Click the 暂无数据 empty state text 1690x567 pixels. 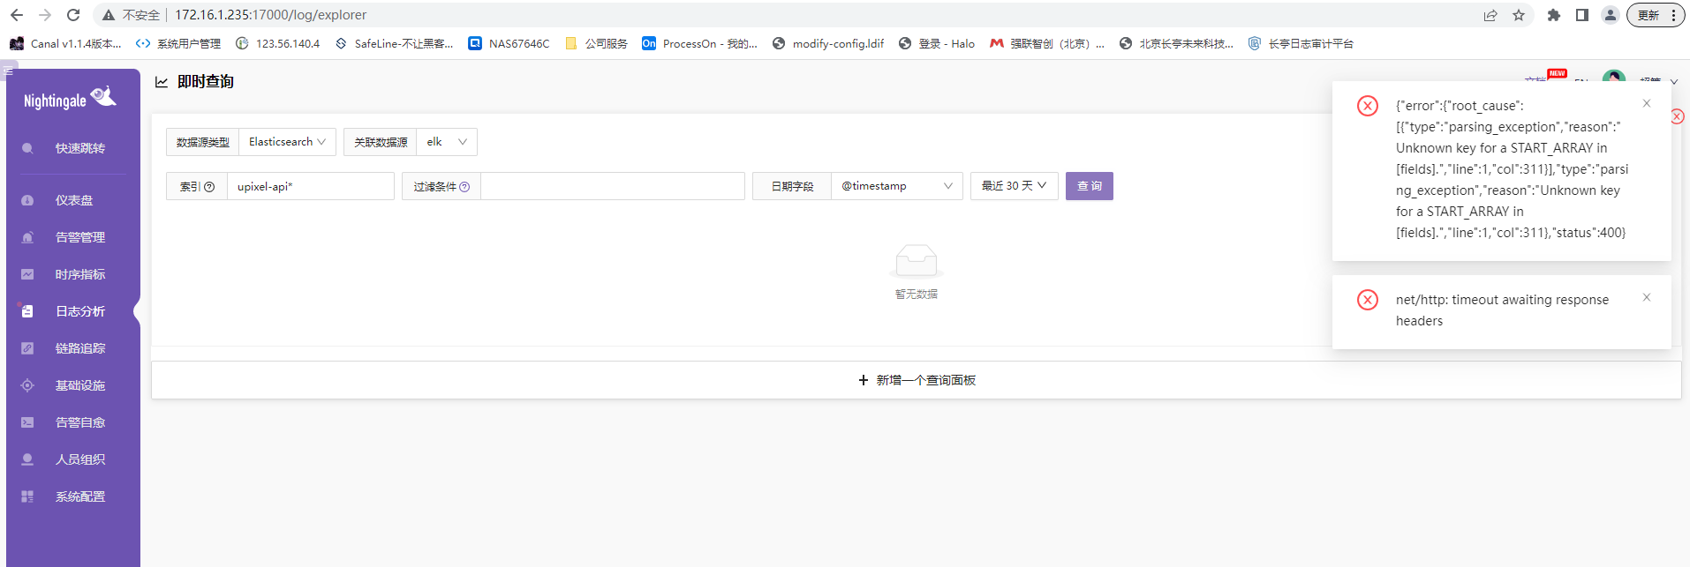click(917, 295)
